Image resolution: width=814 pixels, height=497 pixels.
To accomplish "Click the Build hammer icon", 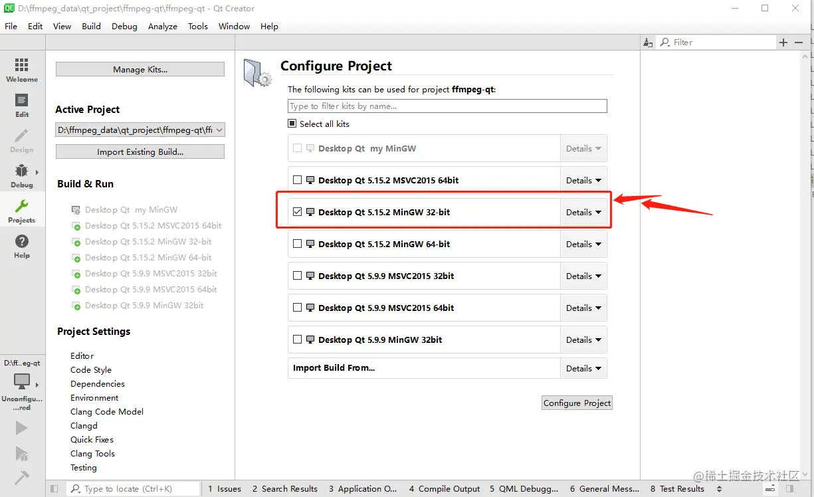I will (x=22, y=478).
